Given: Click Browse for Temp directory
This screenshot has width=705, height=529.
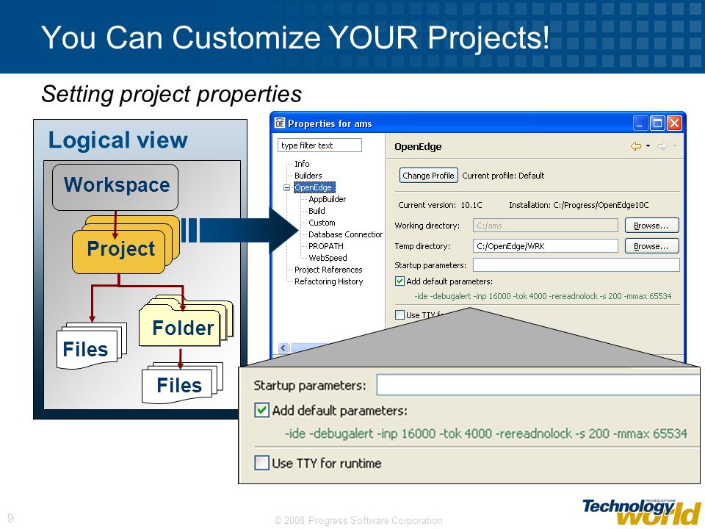Looking at the screenshot, I should point(651,246).
